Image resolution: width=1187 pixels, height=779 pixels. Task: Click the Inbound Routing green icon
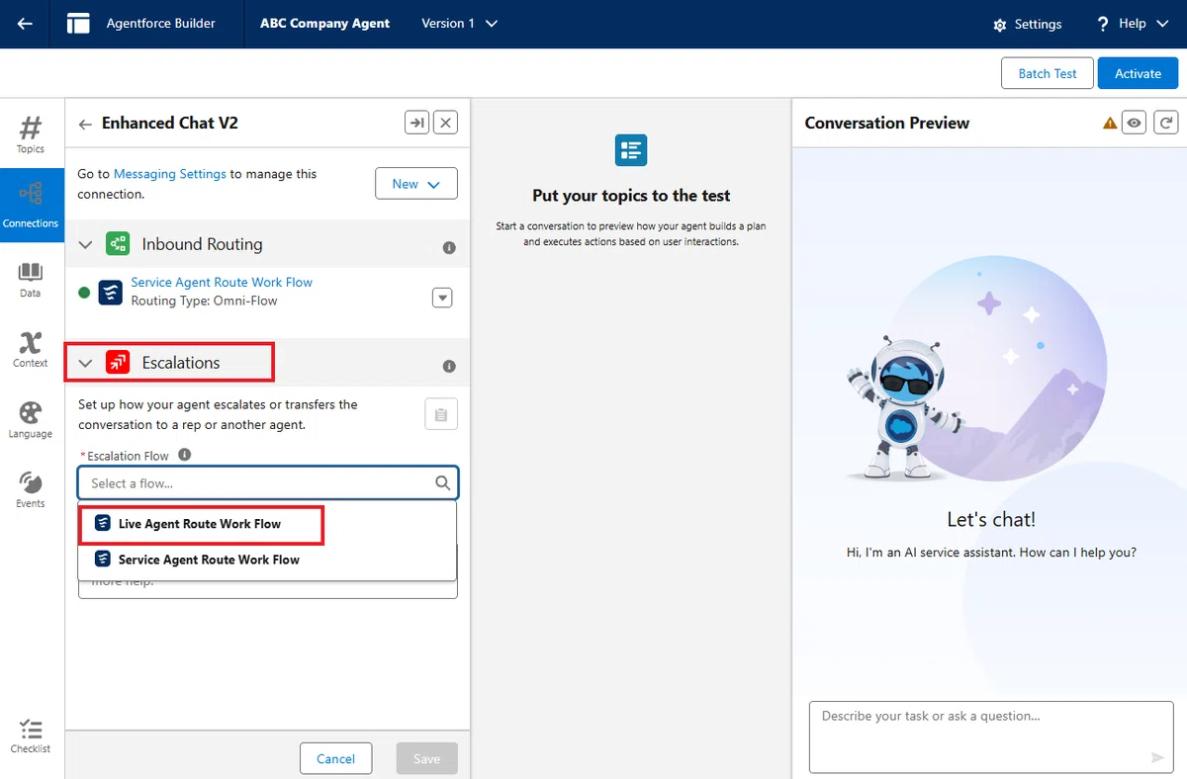pyautogui.click(x=118, y=244)
